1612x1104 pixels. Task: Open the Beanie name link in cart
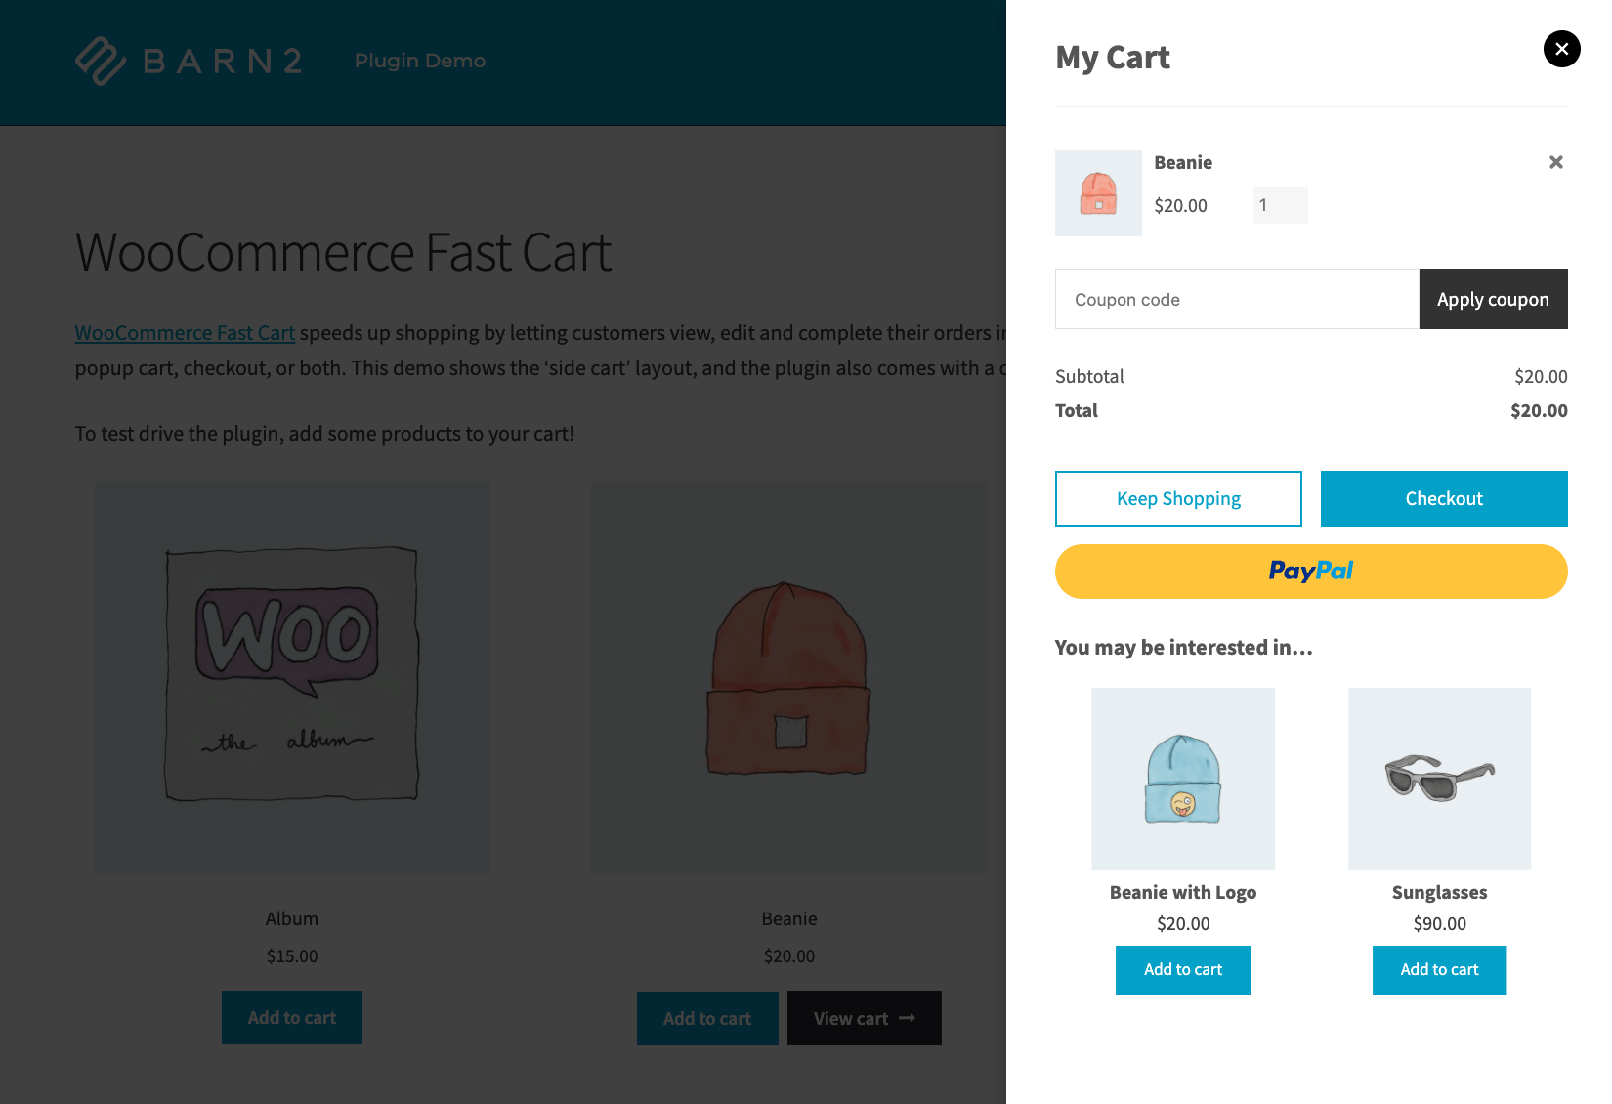pos(1183,162)
